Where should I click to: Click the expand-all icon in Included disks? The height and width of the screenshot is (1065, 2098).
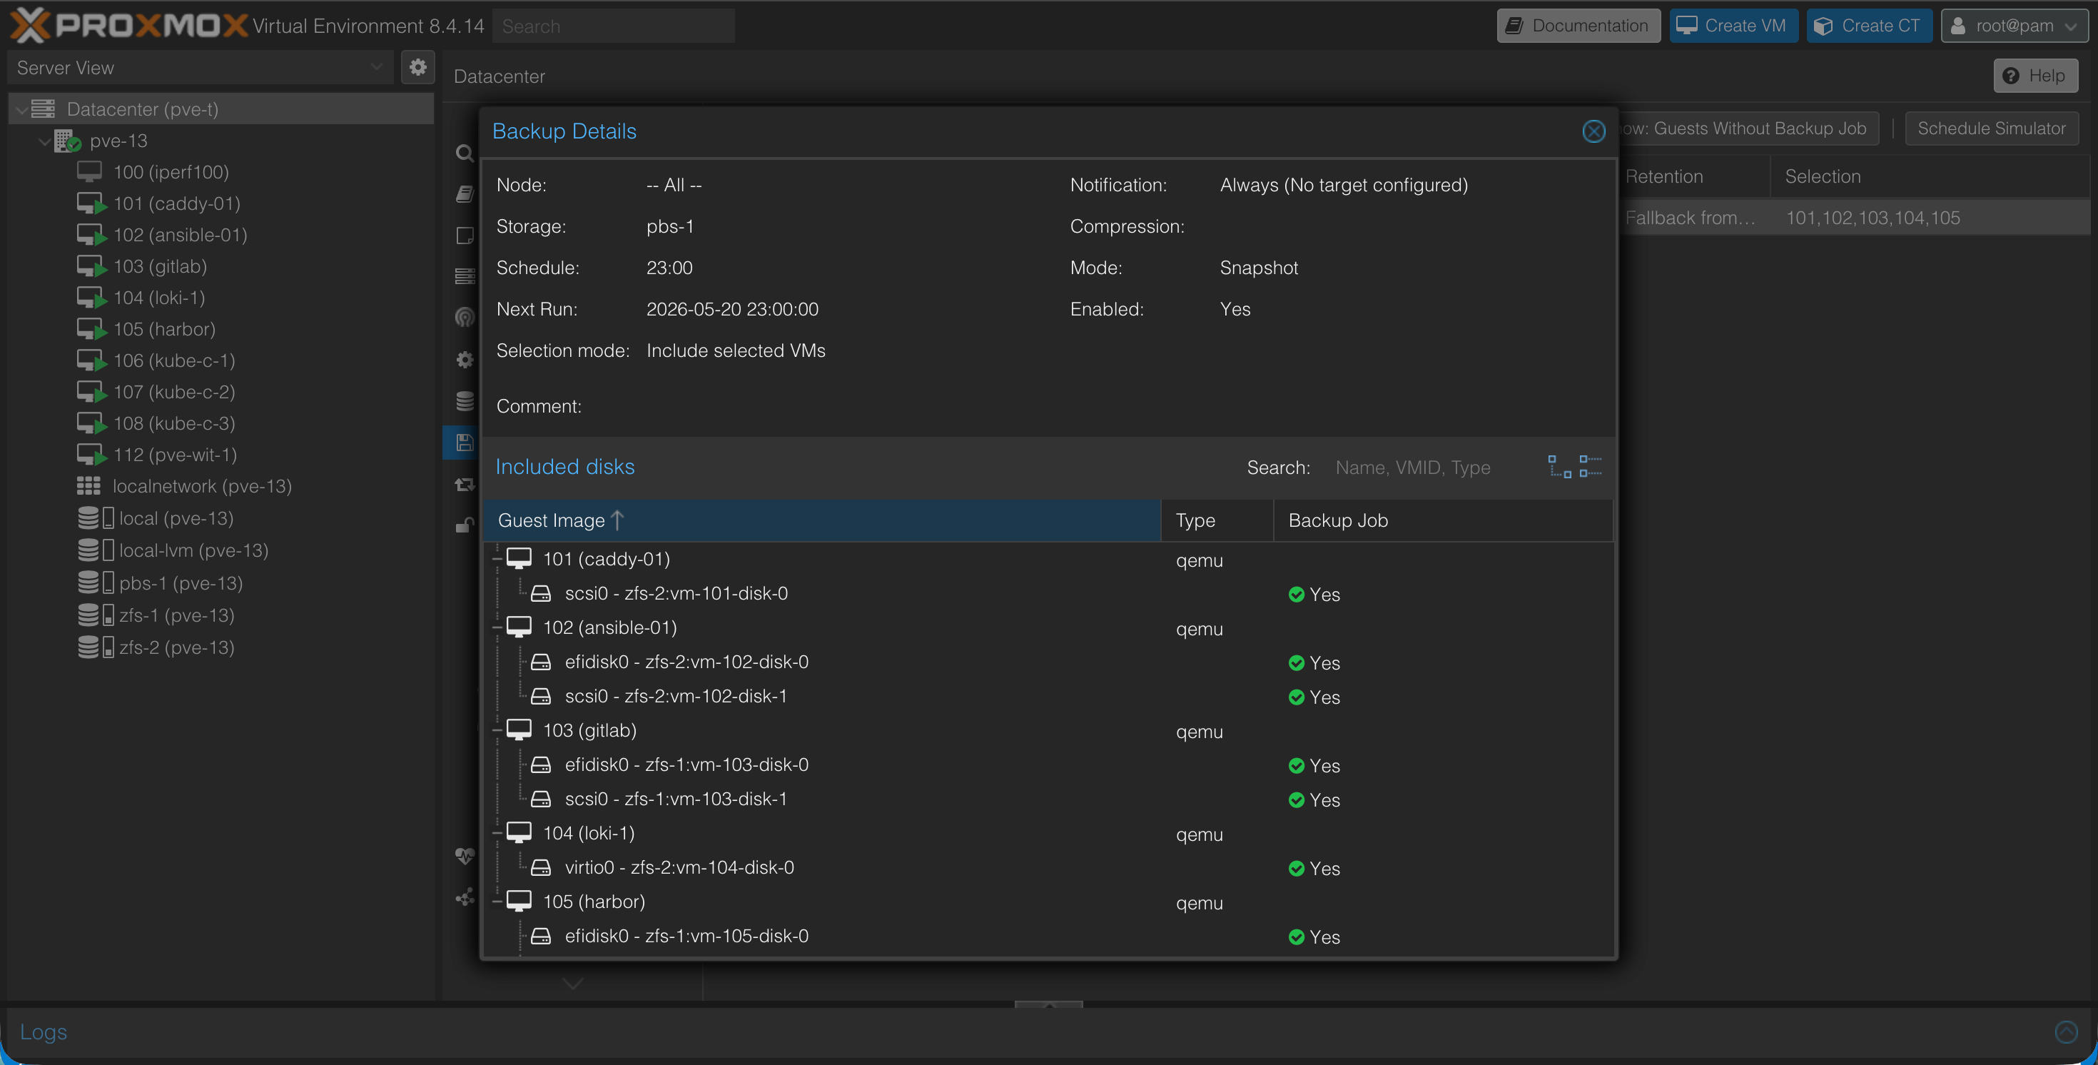pos(1559,467)
